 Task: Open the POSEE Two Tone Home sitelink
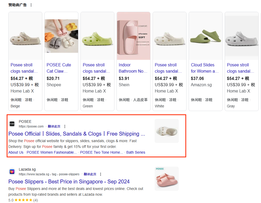coord(101,152)
